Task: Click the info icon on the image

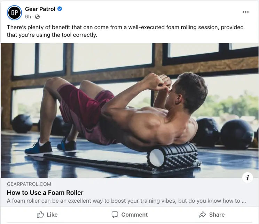Action: 248,178
